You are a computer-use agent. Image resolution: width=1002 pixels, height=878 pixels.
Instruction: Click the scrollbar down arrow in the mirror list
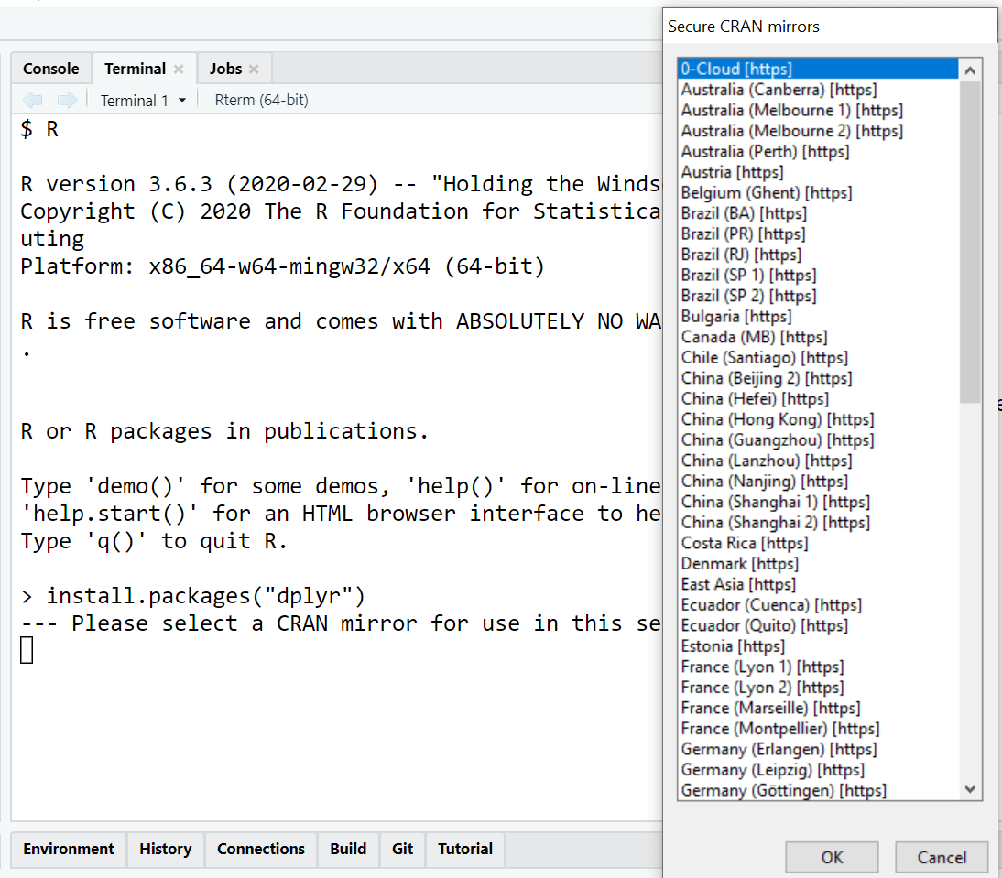pos(970,789)
